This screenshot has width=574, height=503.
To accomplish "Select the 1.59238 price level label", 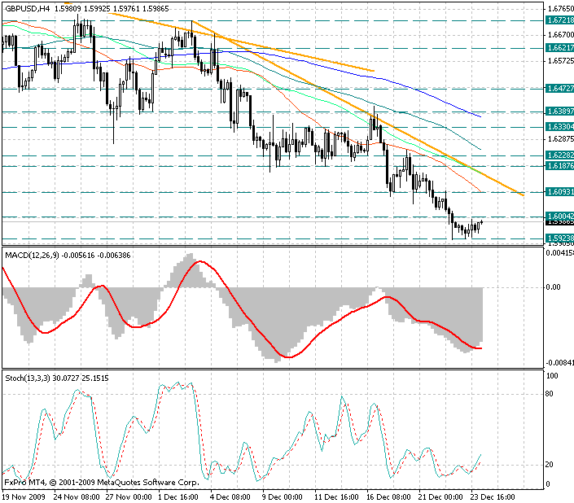I will (559, 238).
